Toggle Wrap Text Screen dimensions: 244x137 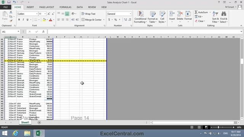click(88, 14)
